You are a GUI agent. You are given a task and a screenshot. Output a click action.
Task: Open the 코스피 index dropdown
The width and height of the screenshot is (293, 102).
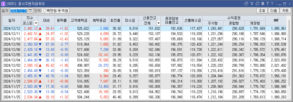[36, 23]
